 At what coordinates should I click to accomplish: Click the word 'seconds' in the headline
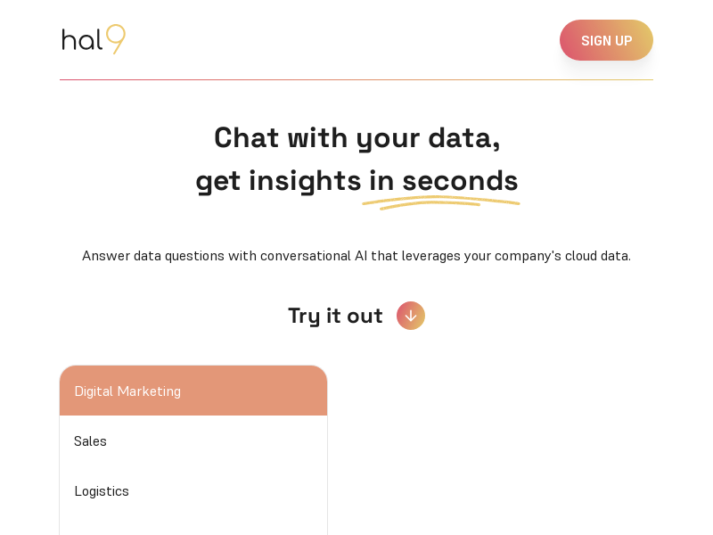460,181
